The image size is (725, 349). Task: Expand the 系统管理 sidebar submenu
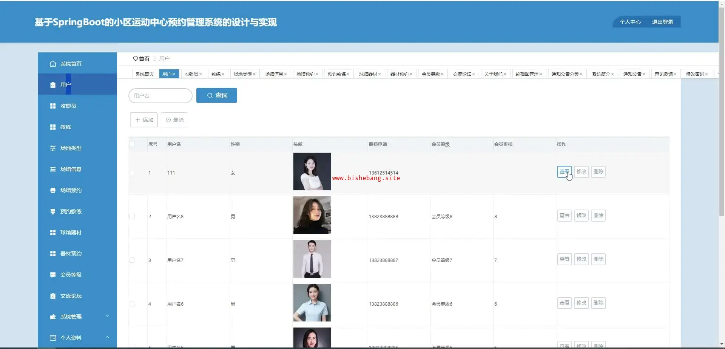click(107, 316)
